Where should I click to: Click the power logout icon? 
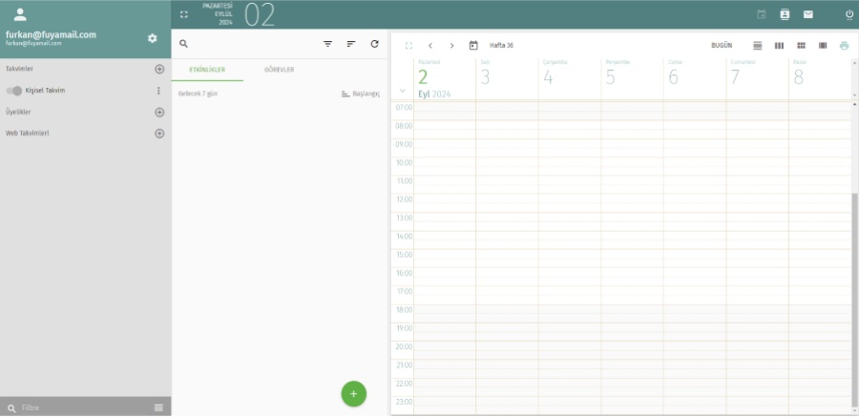tap(849, 14)
